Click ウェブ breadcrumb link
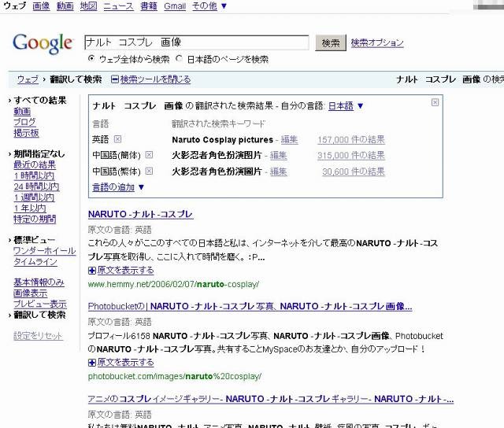Screen dimensions: 504x428 (28, 79)
